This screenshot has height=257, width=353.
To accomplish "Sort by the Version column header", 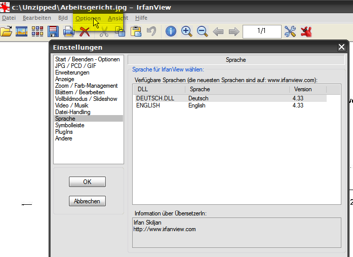I will coord(307,89).
